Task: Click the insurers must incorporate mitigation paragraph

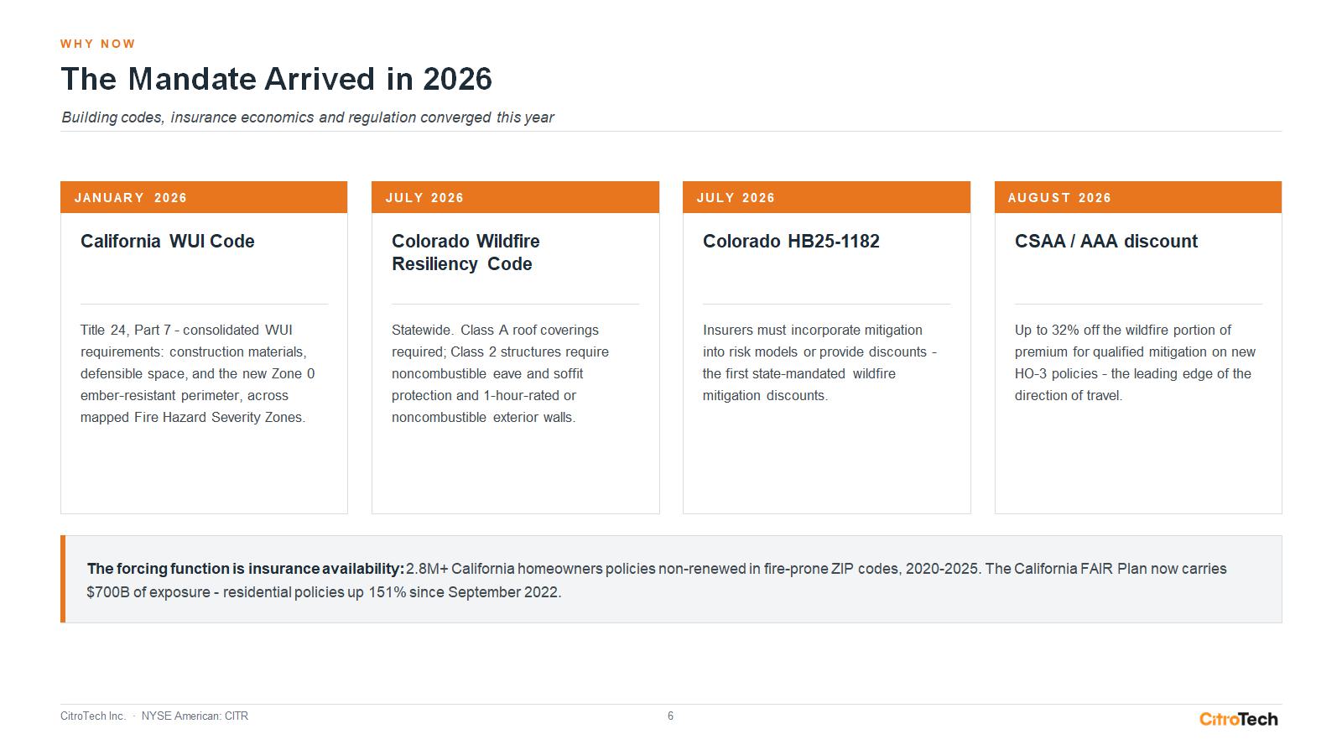Action: pos(820,362)
